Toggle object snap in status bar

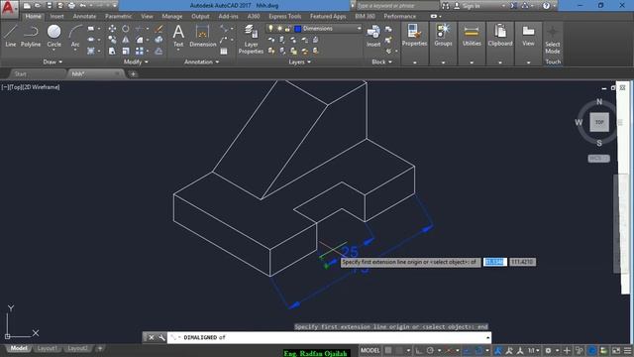point(478,350)
